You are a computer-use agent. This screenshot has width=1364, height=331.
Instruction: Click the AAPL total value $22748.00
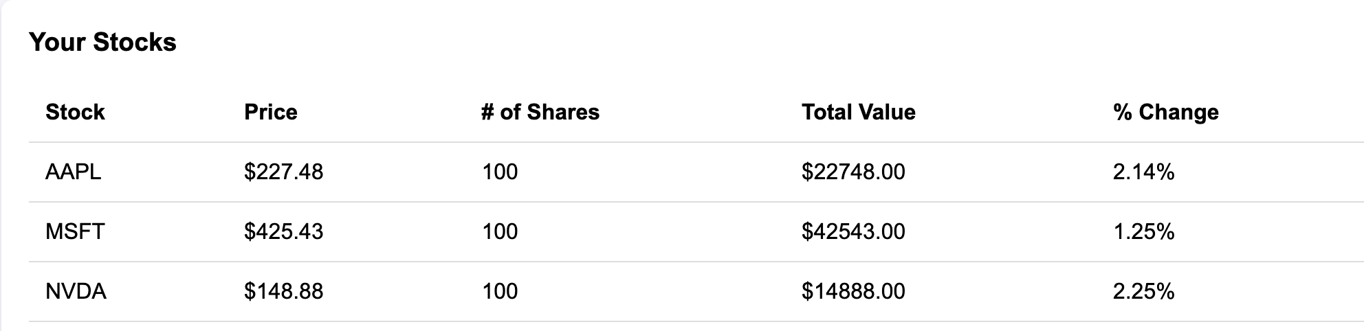pos(853,172)
